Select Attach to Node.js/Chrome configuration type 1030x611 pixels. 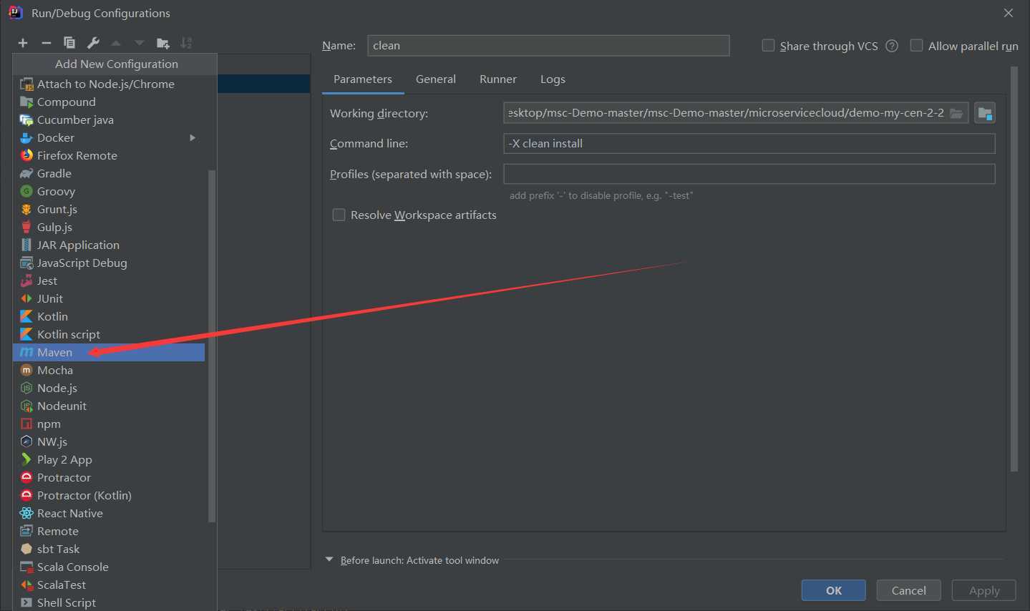tap(109, 84)
